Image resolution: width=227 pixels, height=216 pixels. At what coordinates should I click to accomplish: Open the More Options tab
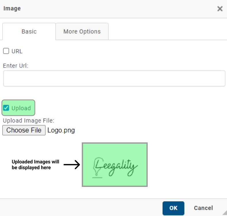coord(82,31)
